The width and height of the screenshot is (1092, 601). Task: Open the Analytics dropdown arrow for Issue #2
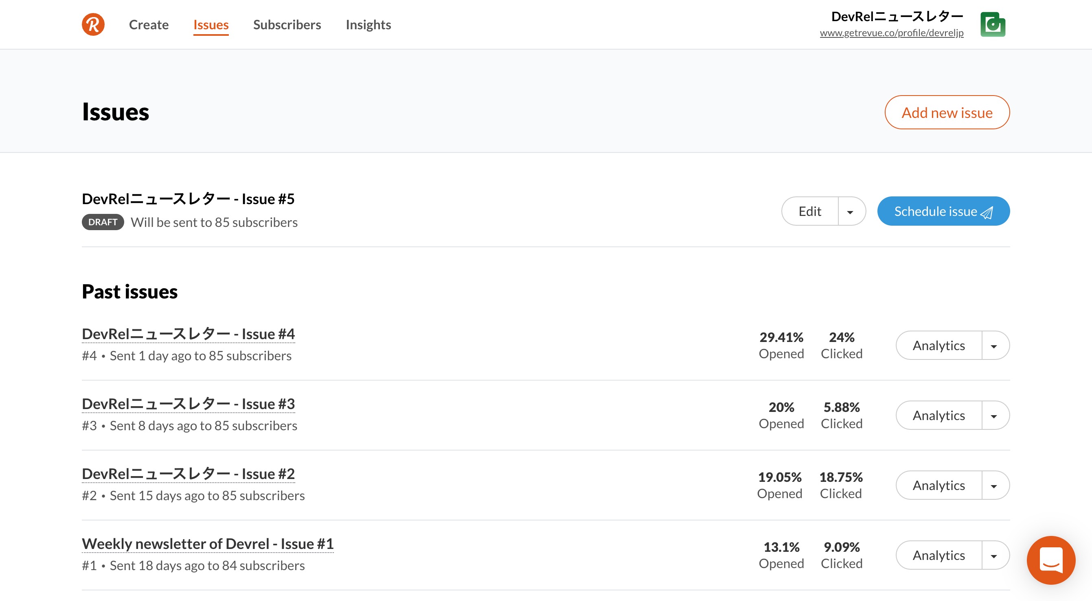(x=993, y=486)
